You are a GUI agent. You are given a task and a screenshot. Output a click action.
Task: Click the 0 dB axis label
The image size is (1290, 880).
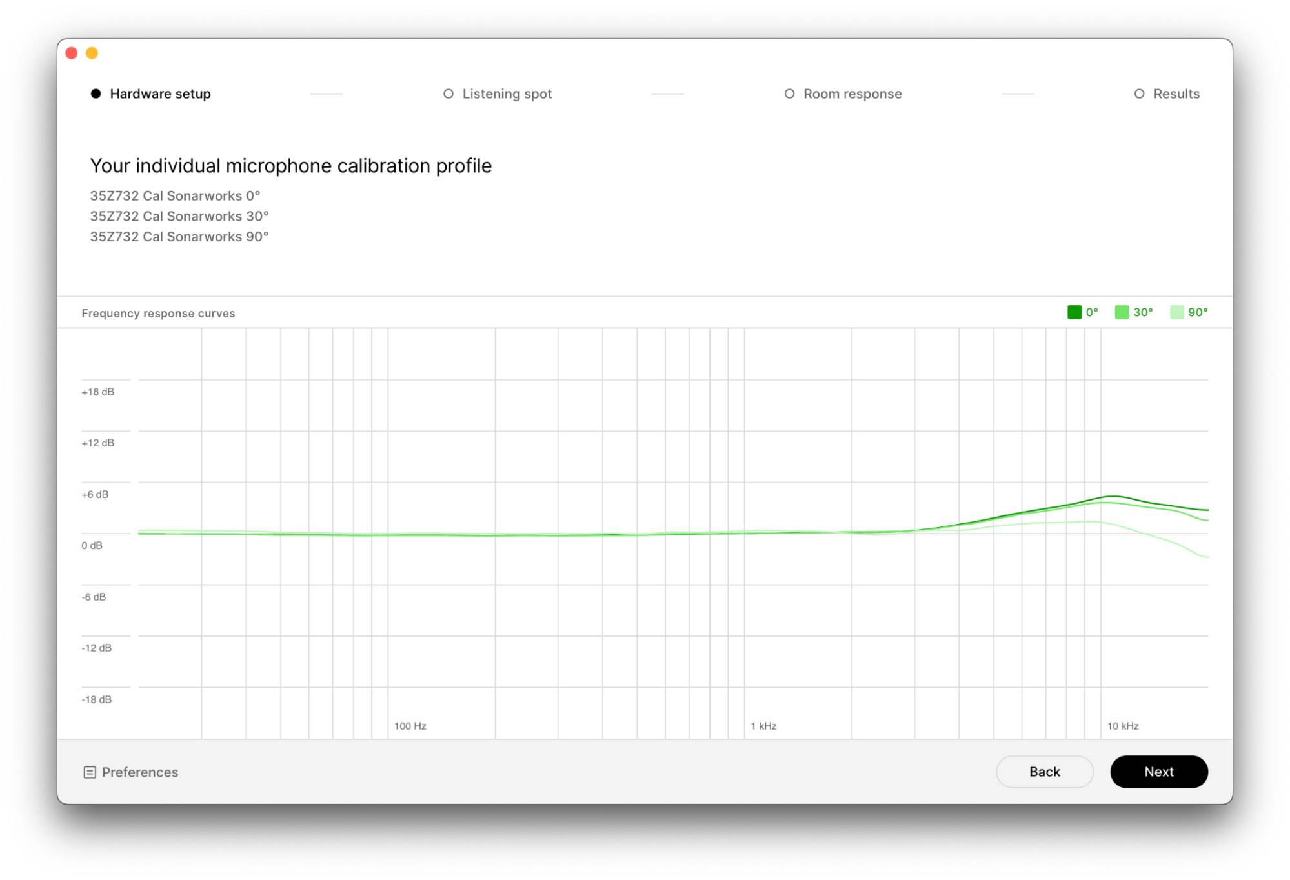(x=92, y=545)
